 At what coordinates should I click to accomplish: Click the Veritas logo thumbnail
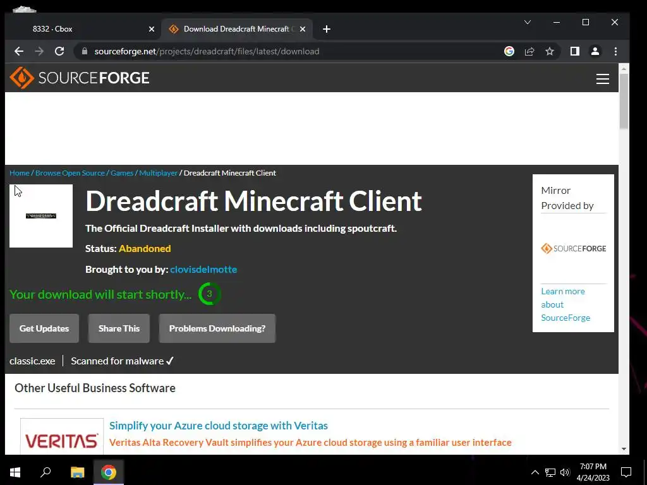click(62, 437)
